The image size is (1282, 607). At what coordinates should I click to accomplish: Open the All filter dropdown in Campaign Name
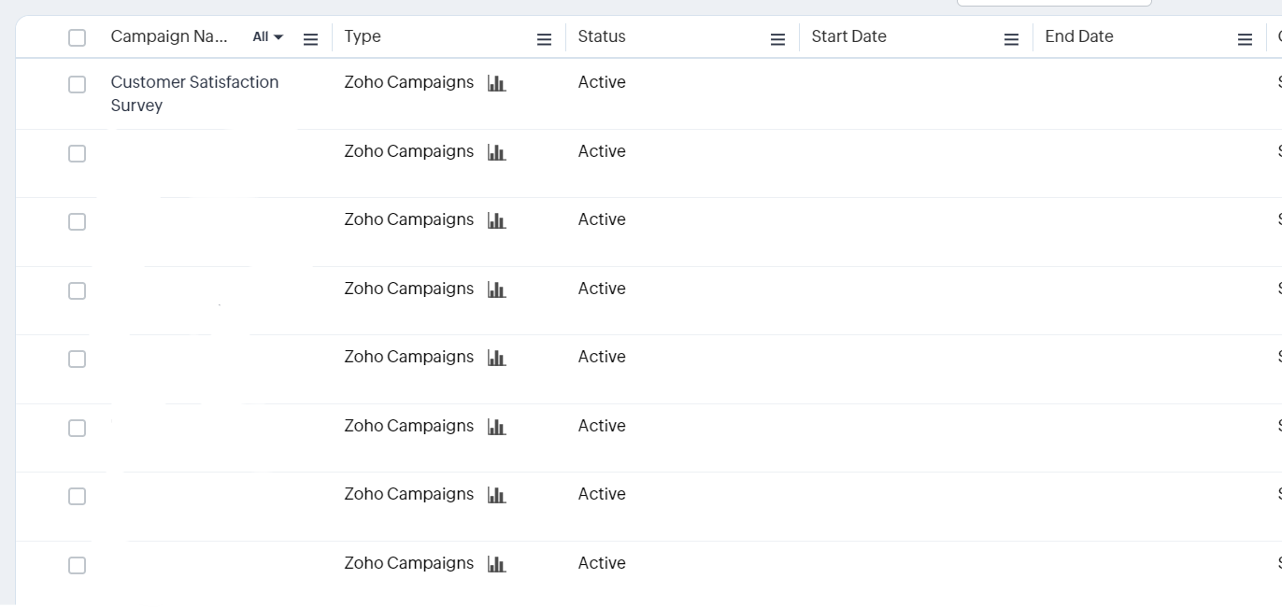[268, 37]
